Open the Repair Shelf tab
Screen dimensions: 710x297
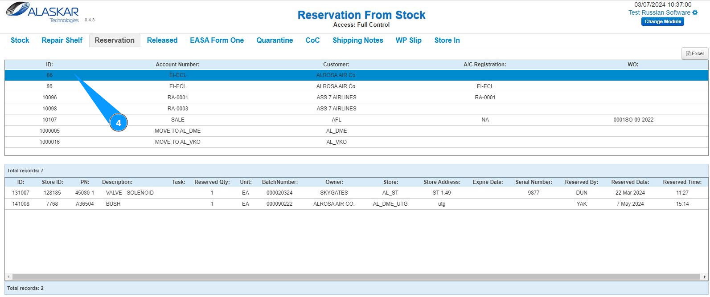point(62,40)
